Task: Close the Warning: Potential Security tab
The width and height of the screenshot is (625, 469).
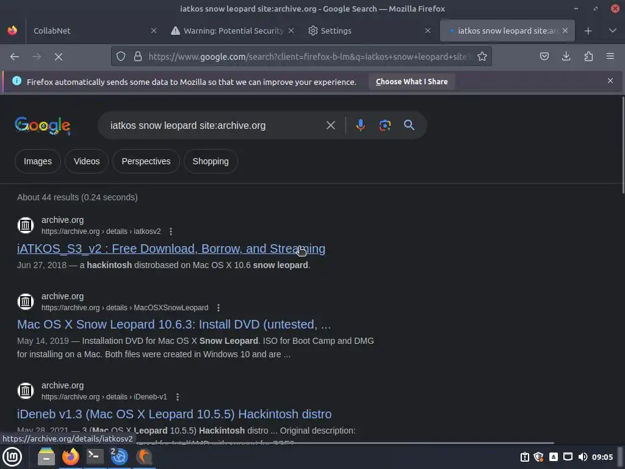Action: coord(291,31)
